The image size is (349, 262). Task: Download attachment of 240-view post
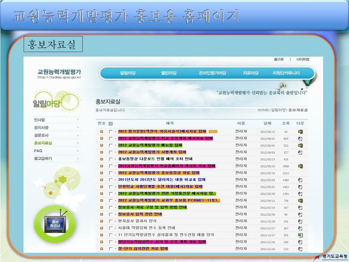(x=300, y=242)
